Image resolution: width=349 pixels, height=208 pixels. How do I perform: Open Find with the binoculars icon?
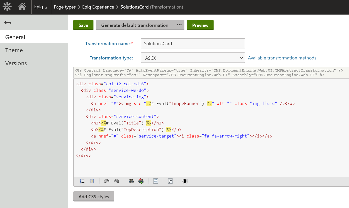coord(131,181)
